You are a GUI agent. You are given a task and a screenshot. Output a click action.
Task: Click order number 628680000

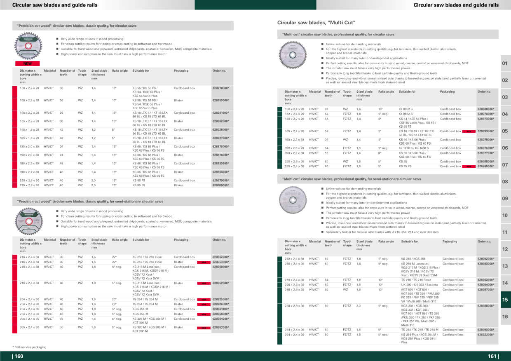pyautogui.click(x=220, y=185)
